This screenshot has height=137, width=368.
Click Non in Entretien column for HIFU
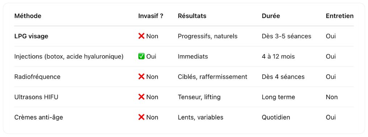[332, 97]
